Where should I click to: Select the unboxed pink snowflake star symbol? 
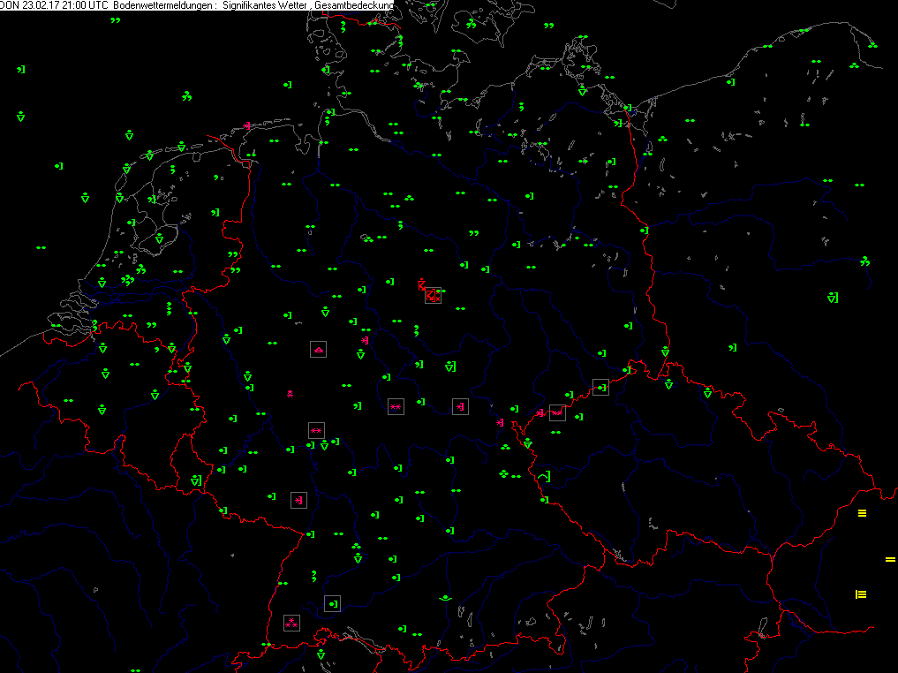[x=290, y=393]
